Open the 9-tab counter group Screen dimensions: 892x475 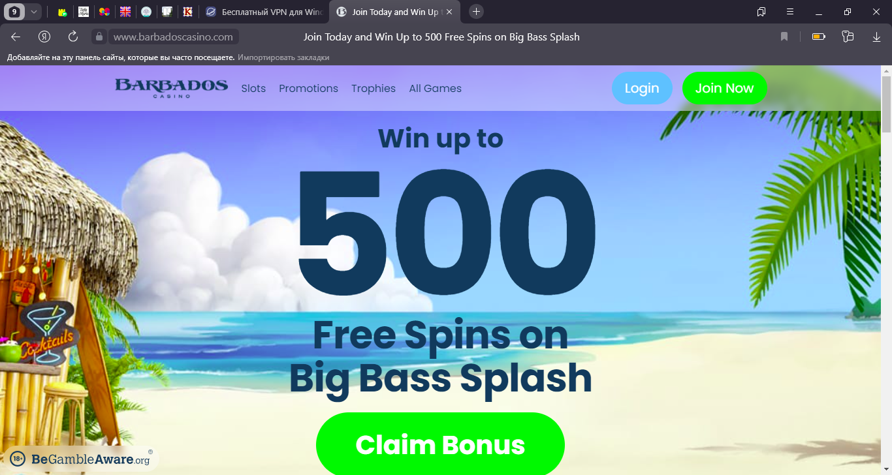point(14,12)
